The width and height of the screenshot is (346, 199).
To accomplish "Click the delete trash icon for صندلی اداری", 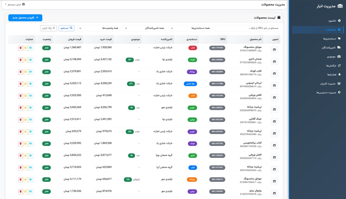I will pyautogui.click(x=20, y=60).
